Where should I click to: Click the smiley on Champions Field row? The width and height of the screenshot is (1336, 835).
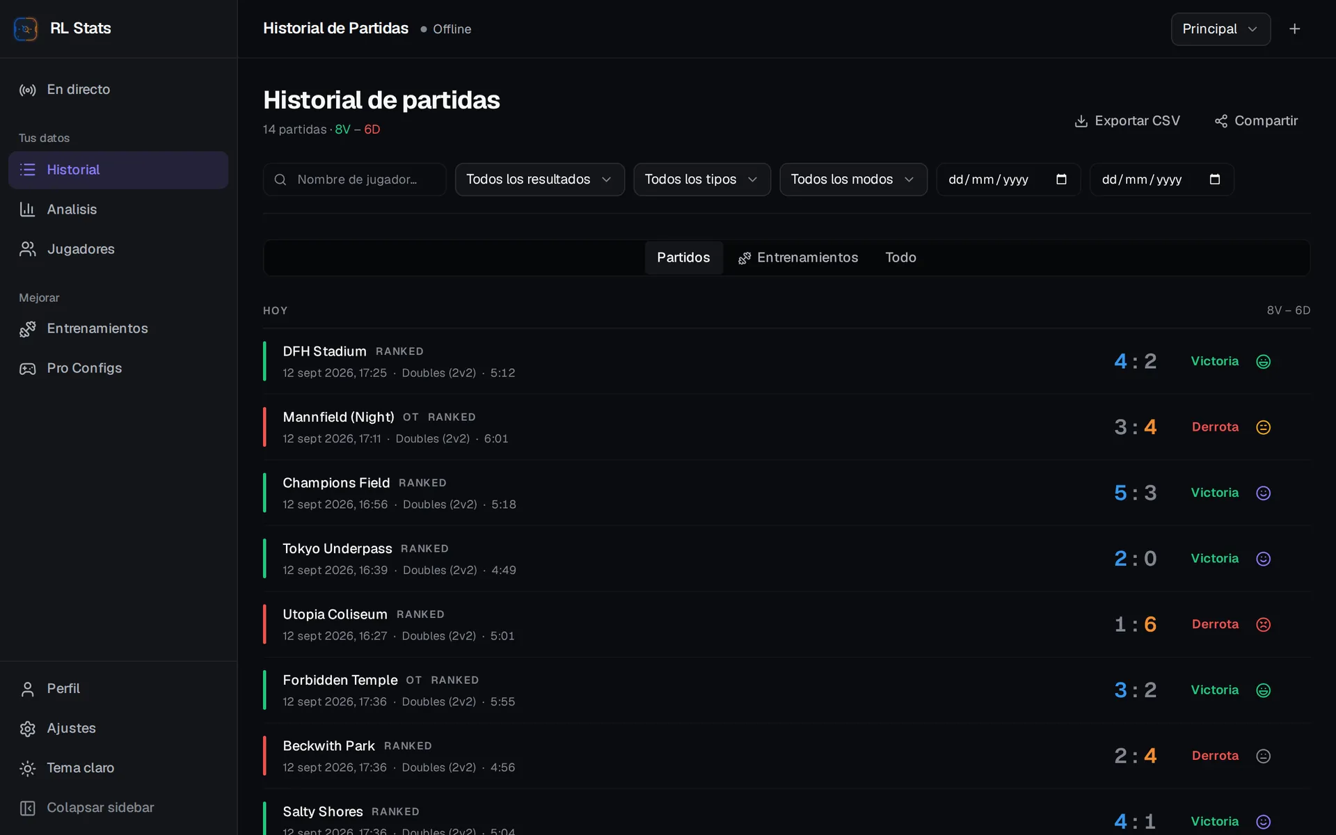coord(1263,493)
